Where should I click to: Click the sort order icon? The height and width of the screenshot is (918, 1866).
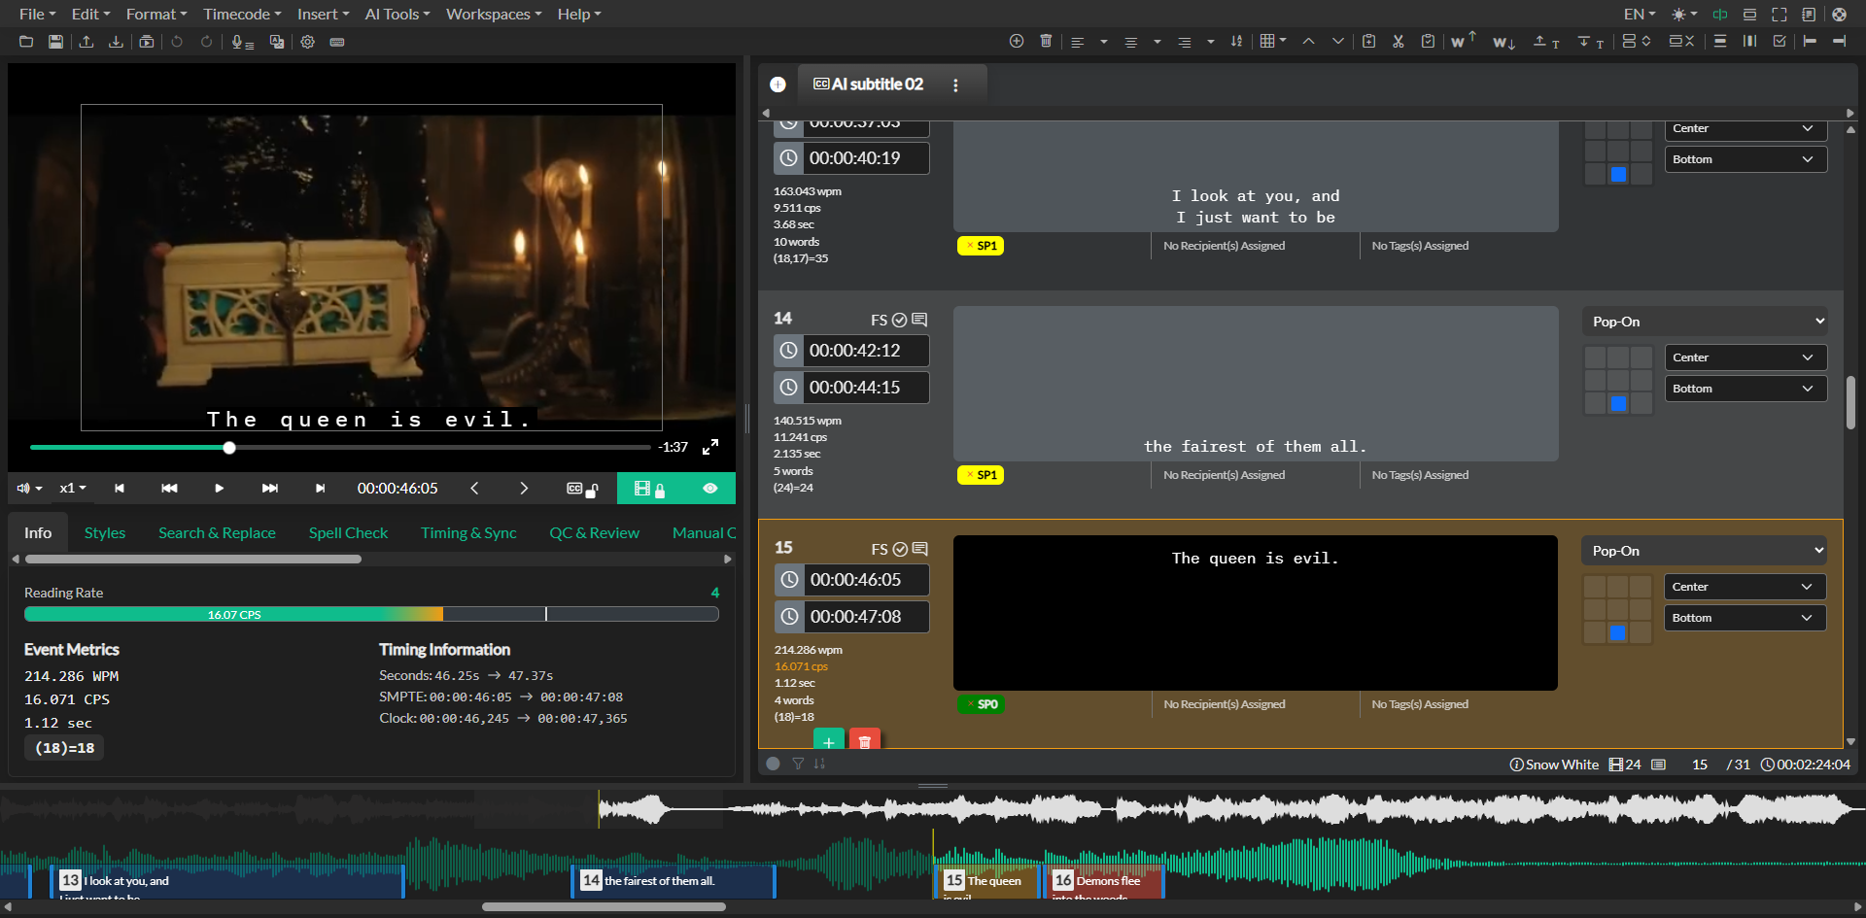tap(1236, 41)
